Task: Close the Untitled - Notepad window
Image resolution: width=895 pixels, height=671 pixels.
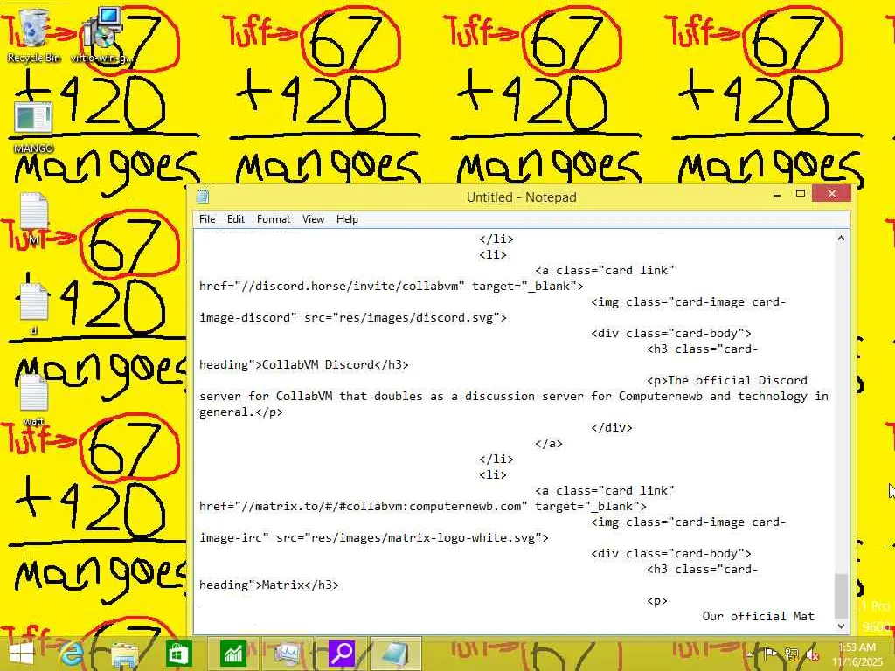Action: tap(832, 194)
